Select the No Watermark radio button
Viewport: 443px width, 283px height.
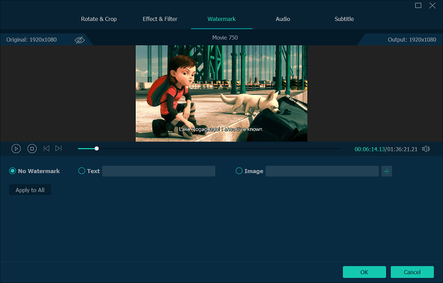tap(12, 171)
